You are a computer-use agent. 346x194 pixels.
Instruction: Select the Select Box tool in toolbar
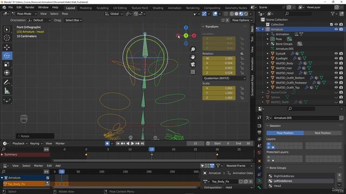(7, 30)
